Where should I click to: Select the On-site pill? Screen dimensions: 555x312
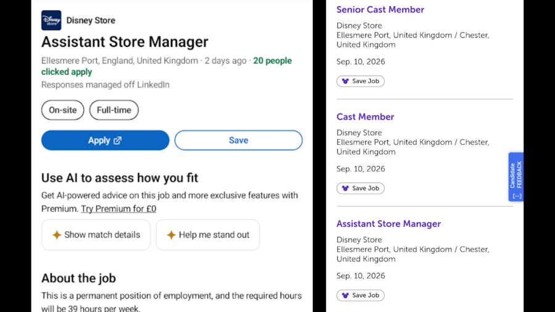pos(63,110)
